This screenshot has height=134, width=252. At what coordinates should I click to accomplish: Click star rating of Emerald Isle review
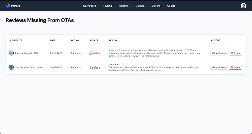coord(76,53)
